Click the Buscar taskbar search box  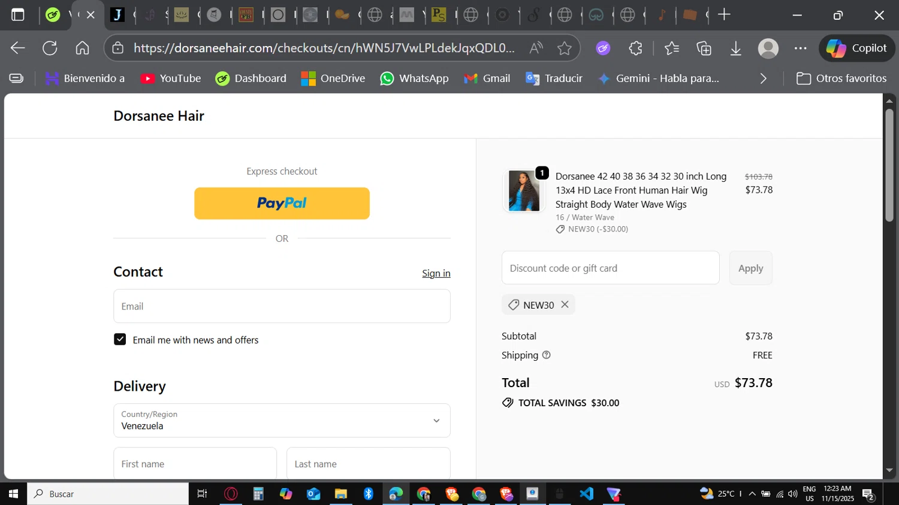click(x=108, y=494)
